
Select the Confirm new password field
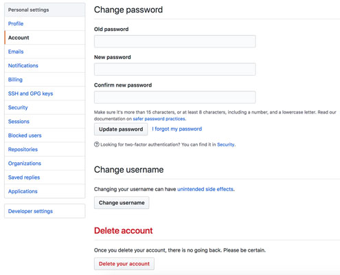[x=174, y=97]
